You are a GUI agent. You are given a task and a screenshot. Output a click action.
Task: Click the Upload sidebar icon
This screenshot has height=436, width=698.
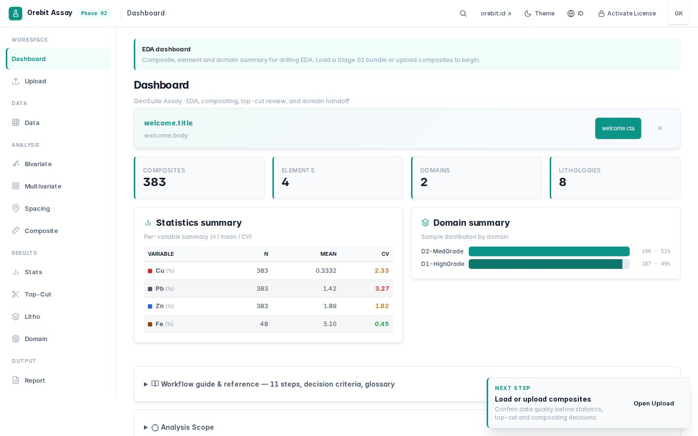point(16,81)
